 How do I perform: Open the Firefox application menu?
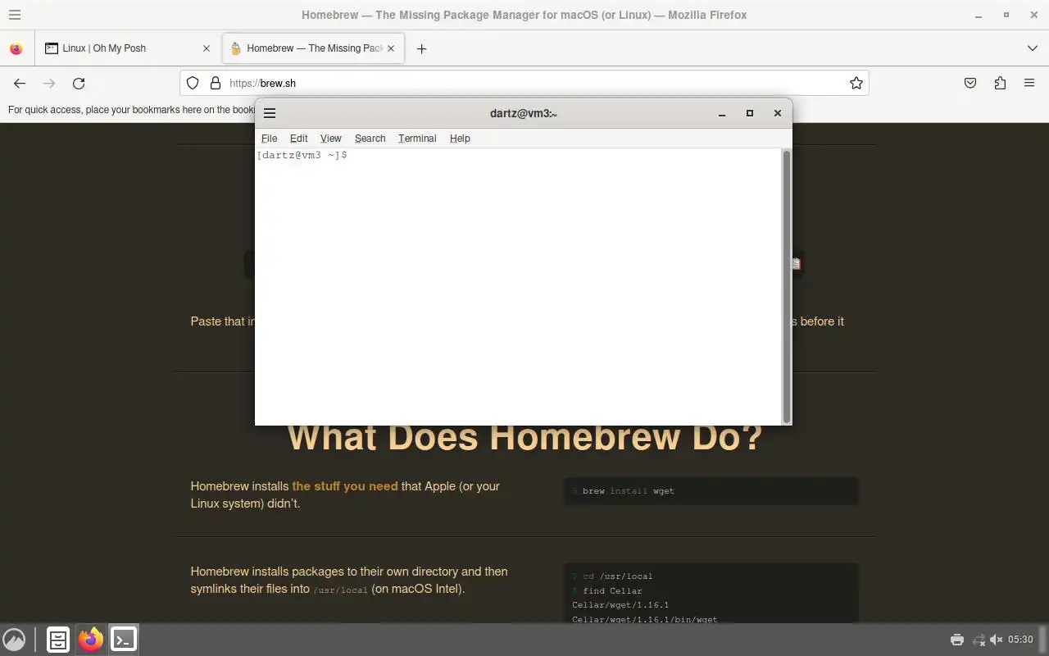pos(15,15)
